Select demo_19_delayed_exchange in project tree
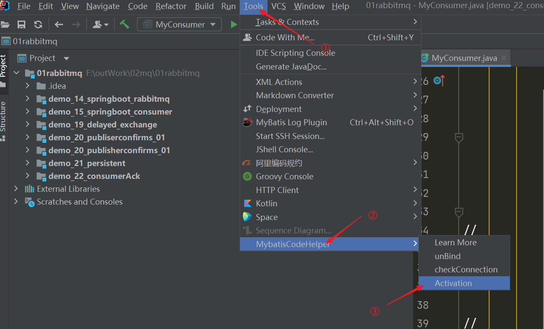Image resolution: width=544 pixels, height=329 pixels. tap(103, 124)
